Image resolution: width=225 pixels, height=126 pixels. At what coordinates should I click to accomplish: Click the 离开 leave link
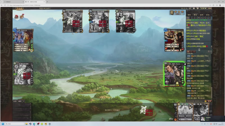[x=118, y=110]
